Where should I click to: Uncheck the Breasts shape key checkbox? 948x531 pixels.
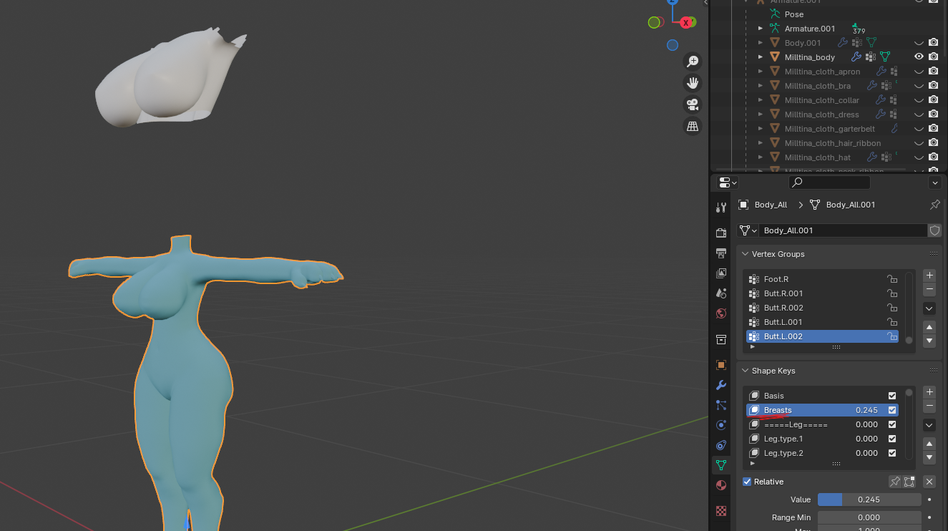pos(892,410)
